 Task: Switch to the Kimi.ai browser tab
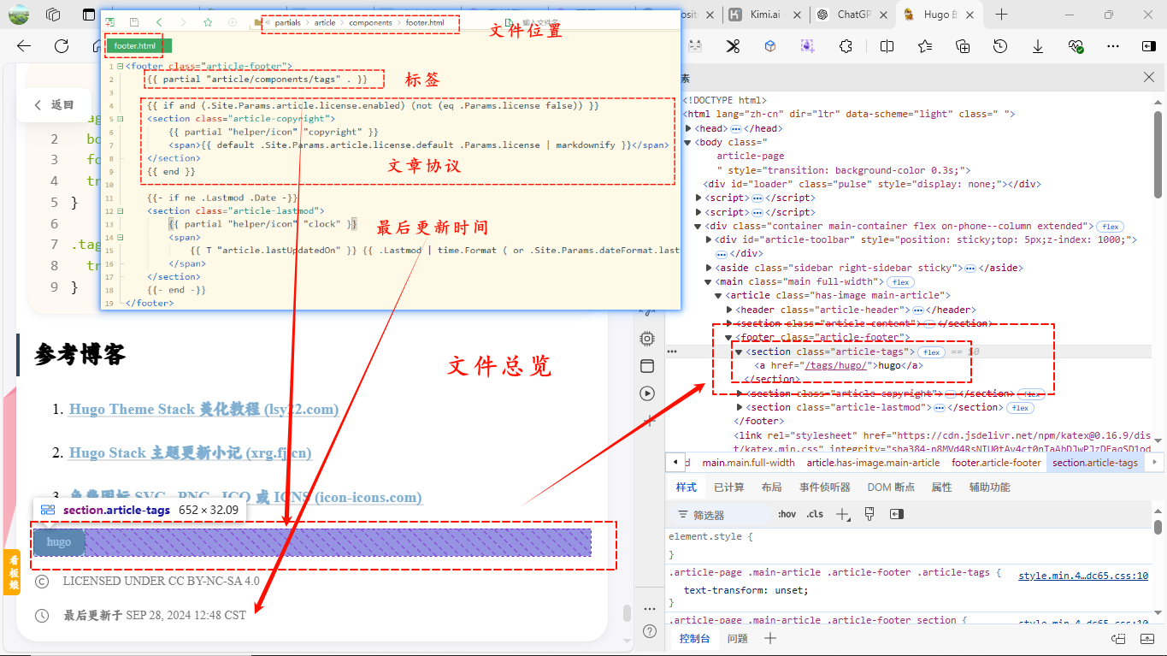[x=764, y=15]
